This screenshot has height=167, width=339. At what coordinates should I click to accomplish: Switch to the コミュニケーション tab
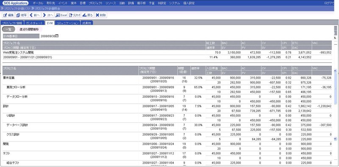[x=67, y=23]
